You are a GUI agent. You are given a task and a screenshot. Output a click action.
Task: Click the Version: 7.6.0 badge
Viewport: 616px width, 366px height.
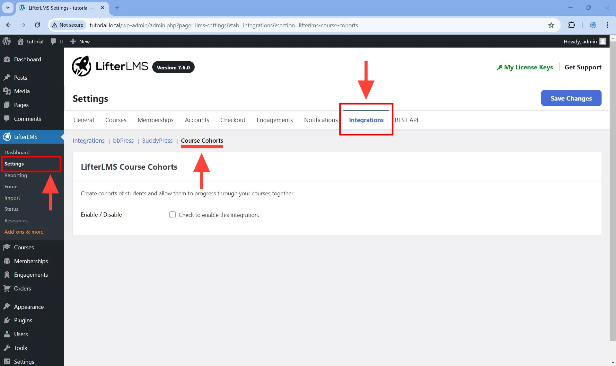click(173, 67)
